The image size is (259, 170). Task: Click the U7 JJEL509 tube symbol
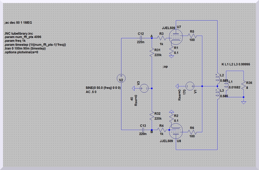(x=176, y=36)
